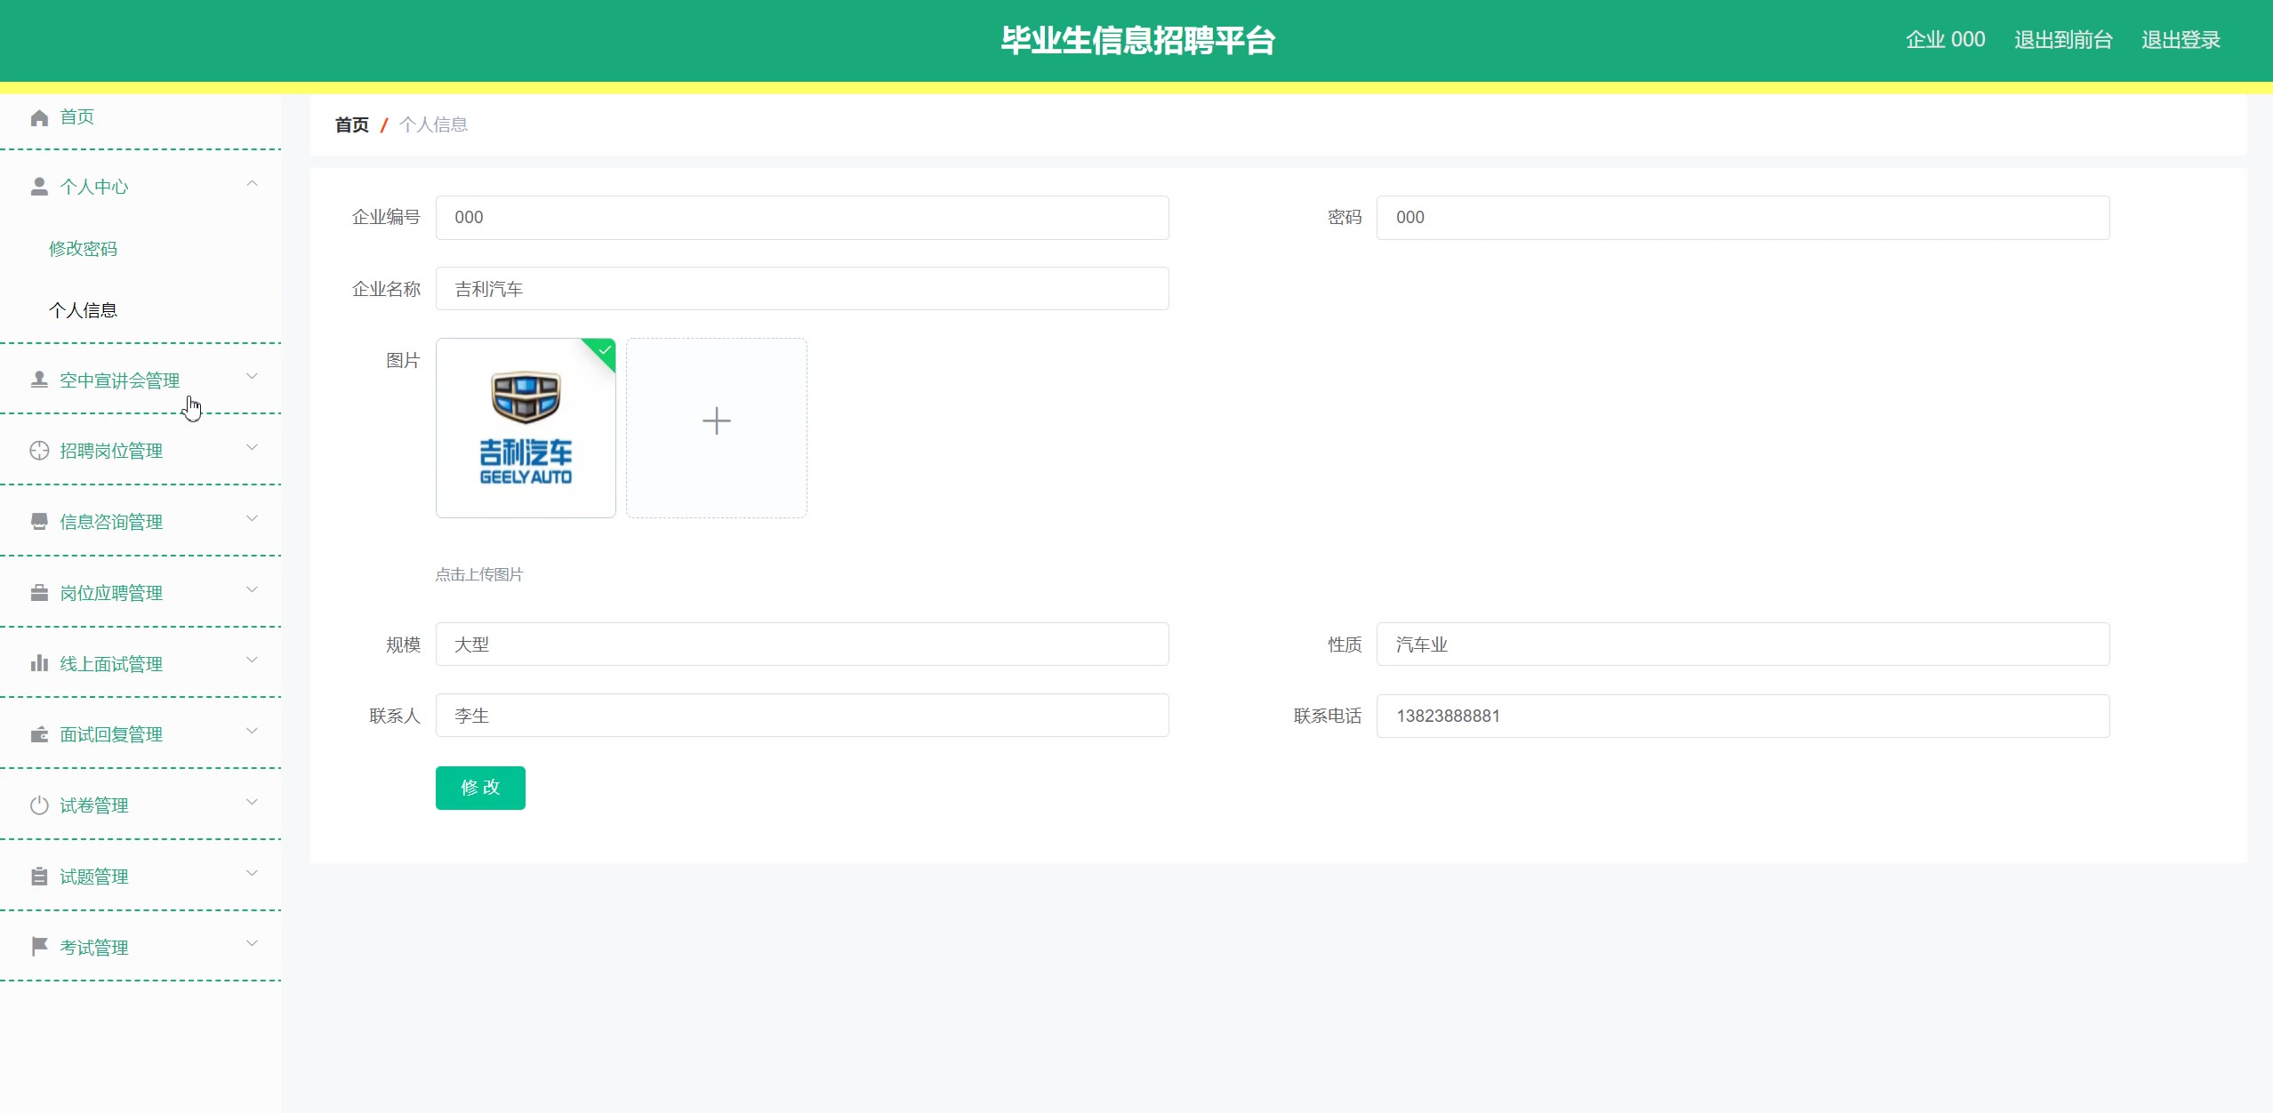Screen dimensions: 2273x1113
Task: Click the green checkmark on the Geely image
Action: pos(605,350)
